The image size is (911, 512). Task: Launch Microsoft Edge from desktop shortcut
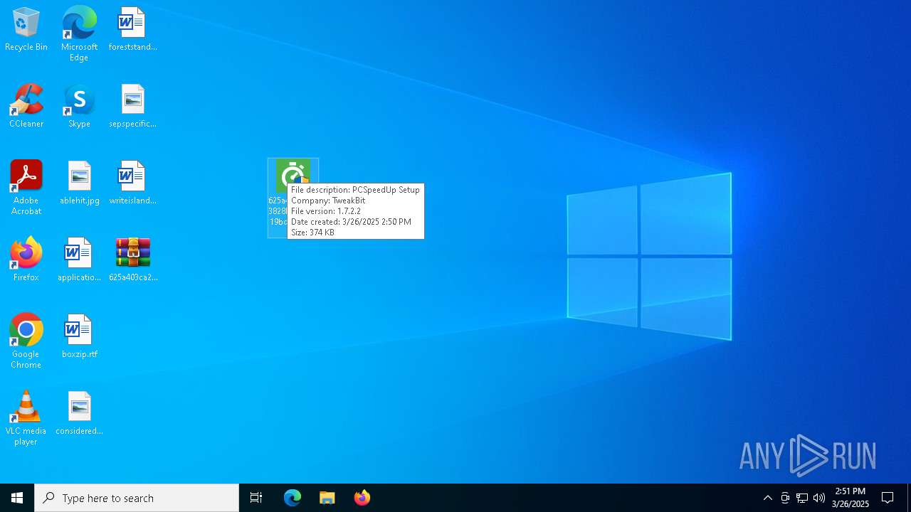79,34
